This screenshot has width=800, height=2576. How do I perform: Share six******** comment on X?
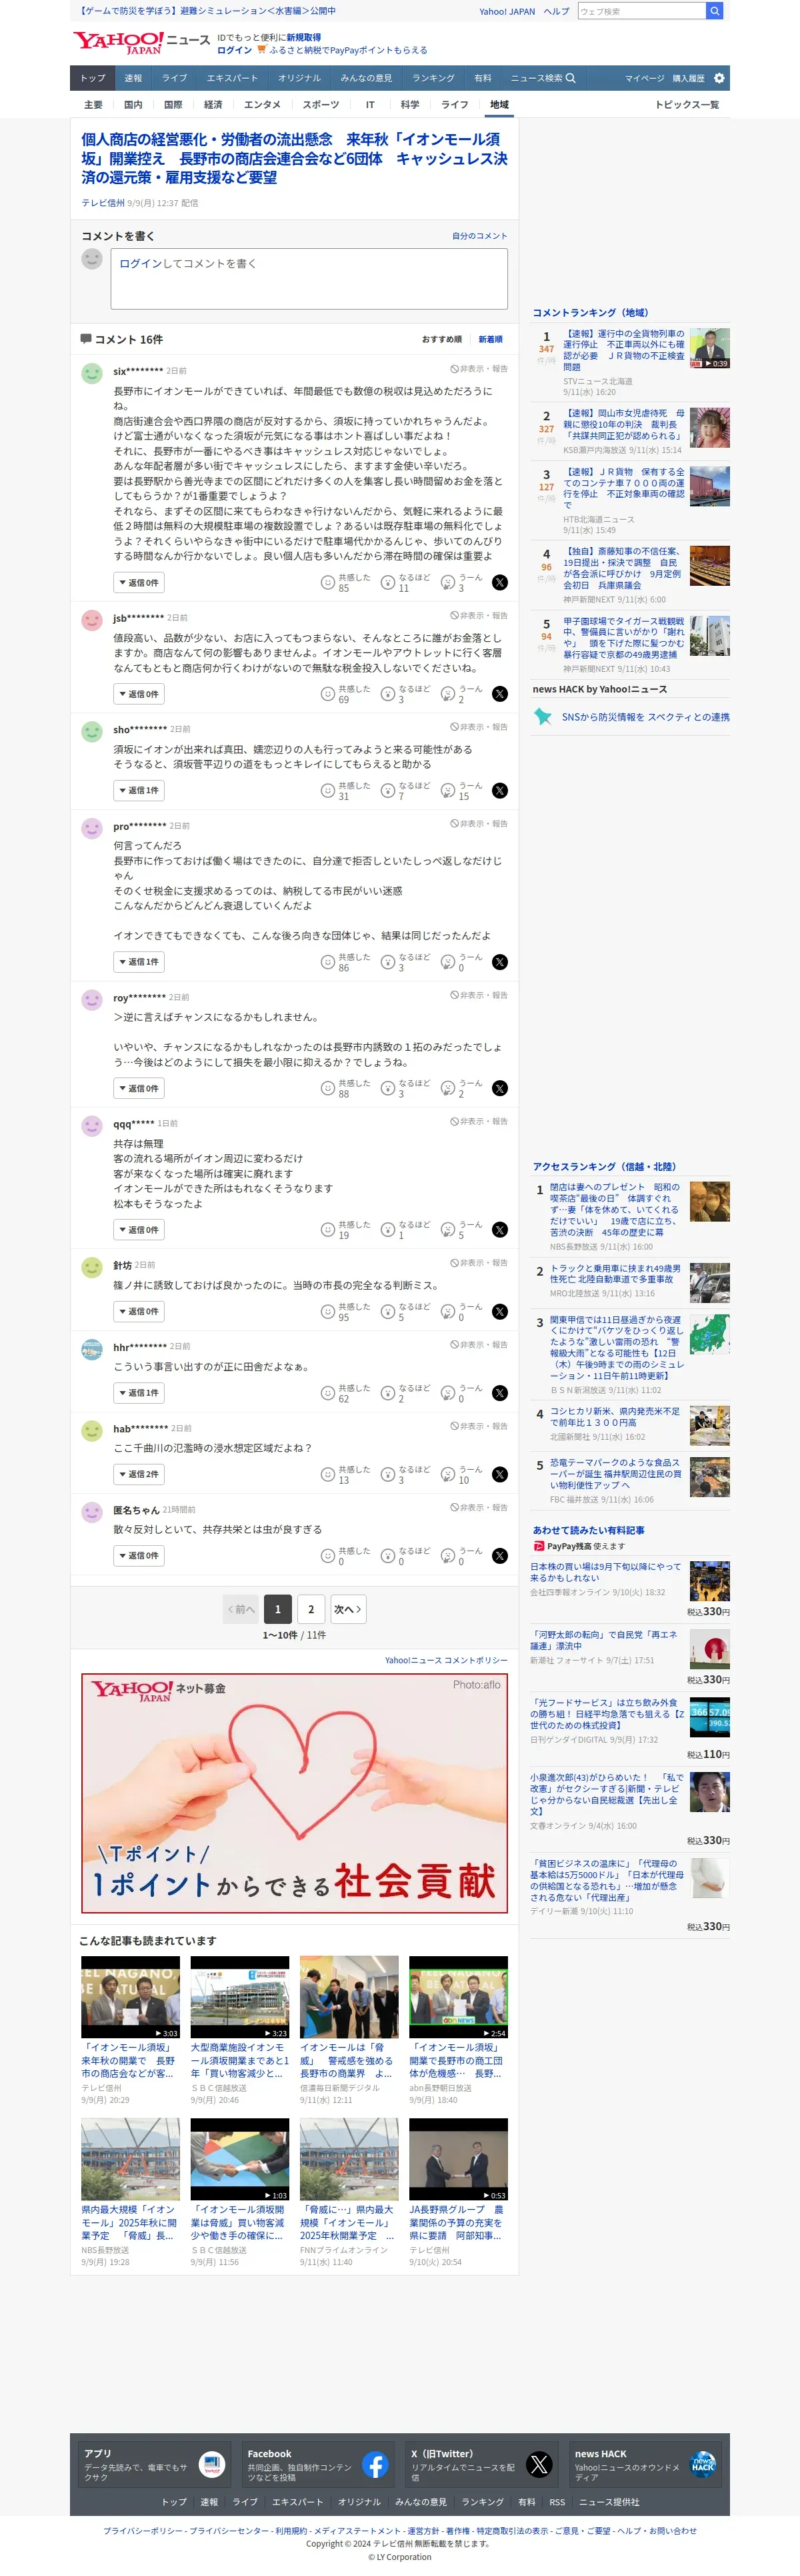(499, 583)
